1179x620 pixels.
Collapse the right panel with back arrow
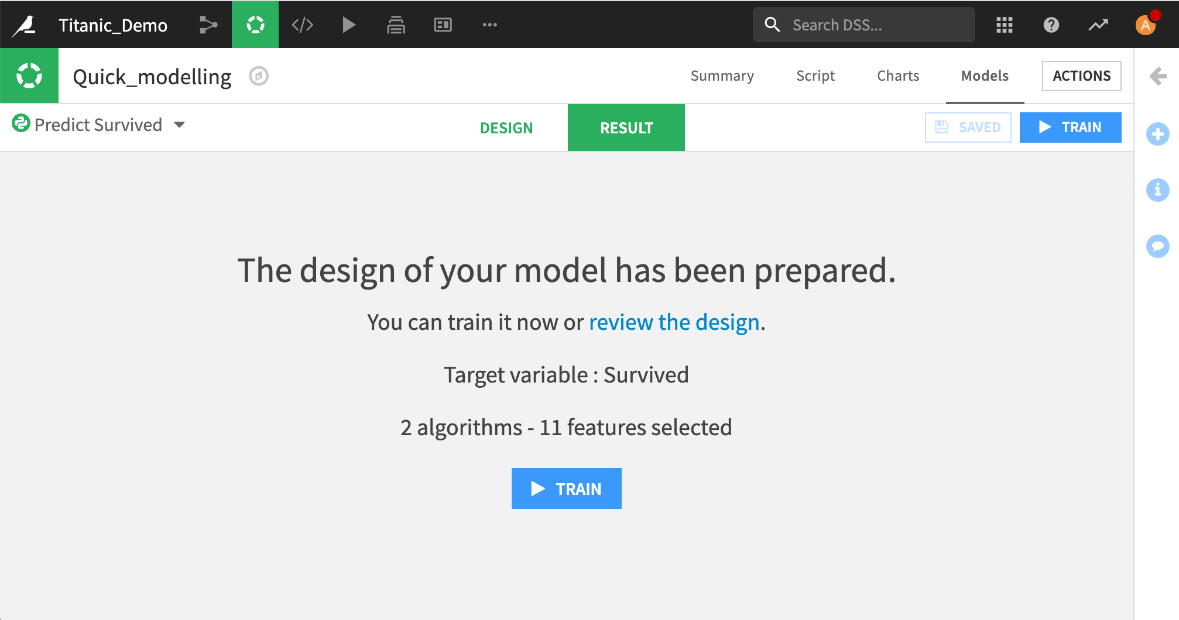[1158, 76]
